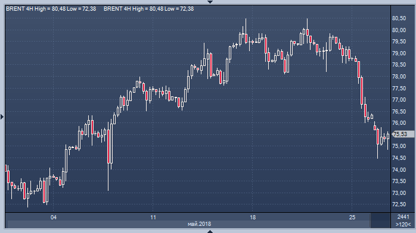Select the 18 date on the time axis
Screen dimensions: 416x233
click(253, 218)
